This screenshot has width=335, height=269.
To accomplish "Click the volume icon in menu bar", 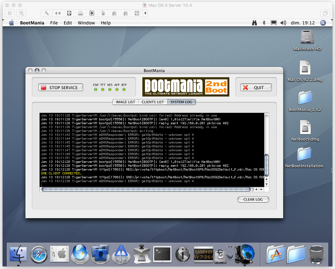I will [283, 23].
